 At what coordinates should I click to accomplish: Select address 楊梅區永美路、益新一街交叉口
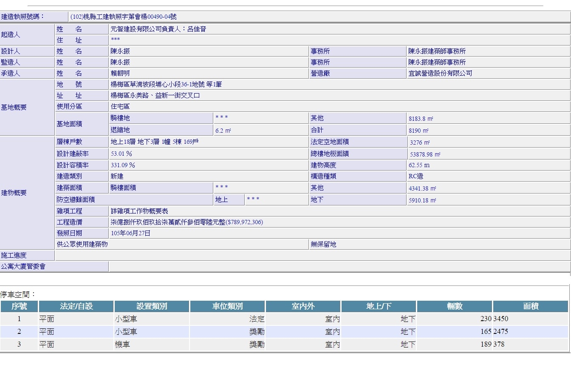pyautogui.click(x=155, y=95)
